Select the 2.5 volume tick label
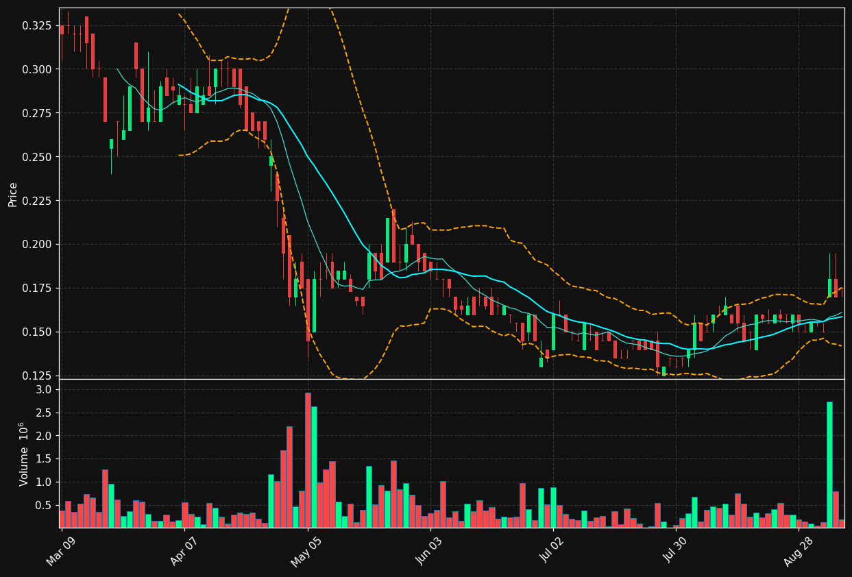The width and height of the screenshot is (852, 577). (45, 413)
